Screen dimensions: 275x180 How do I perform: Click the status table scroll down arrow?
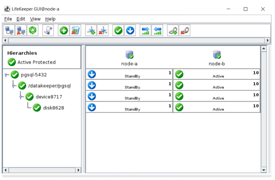tap(263, 170)
